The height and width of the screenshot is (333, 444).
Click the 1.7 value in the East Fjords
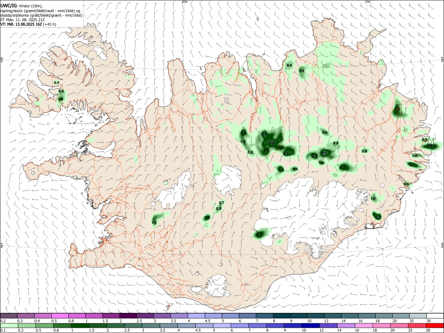click(x=412, y=165)
